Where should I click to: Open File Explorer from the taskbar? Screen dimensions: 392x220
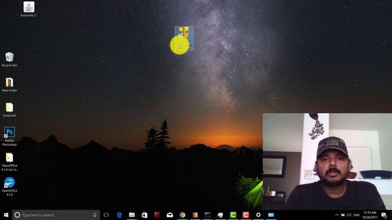click(132, 215)
